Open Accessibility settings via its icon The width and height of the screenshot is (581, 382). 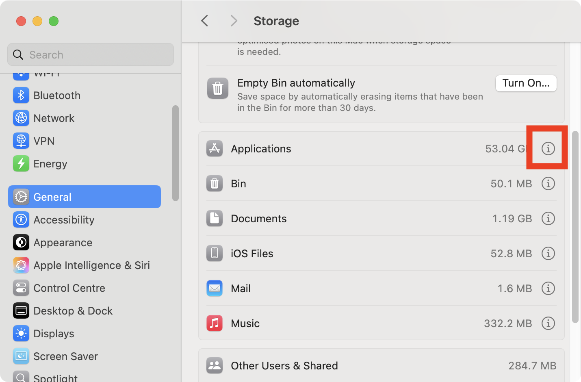tap(21, 219)
